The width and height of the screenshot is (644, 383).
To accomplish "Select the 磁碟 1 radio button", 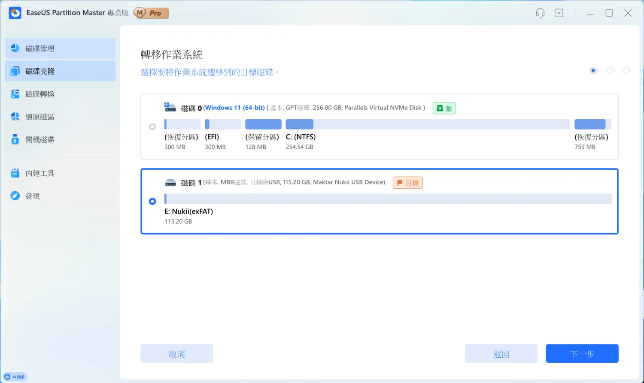I will 152,201.
